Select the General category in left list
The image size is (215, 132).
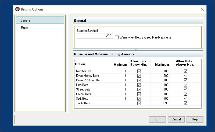40,20
